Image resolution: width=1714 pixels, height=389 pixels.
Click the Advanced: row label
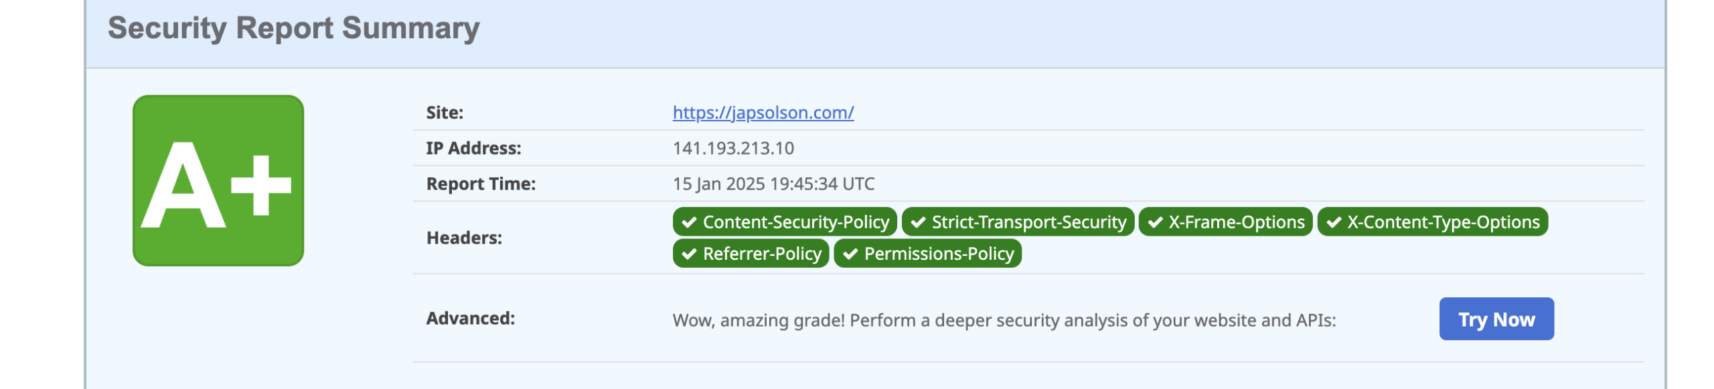click(x=471, y=318)
